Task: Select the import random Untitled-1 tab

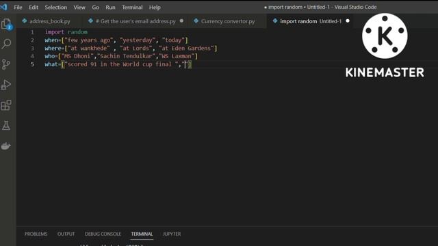Action: pos(311,21)
